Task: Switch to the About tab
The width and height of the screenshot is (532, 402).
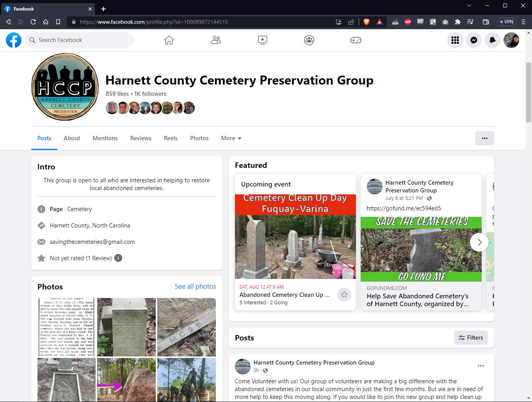Action: 72,138
